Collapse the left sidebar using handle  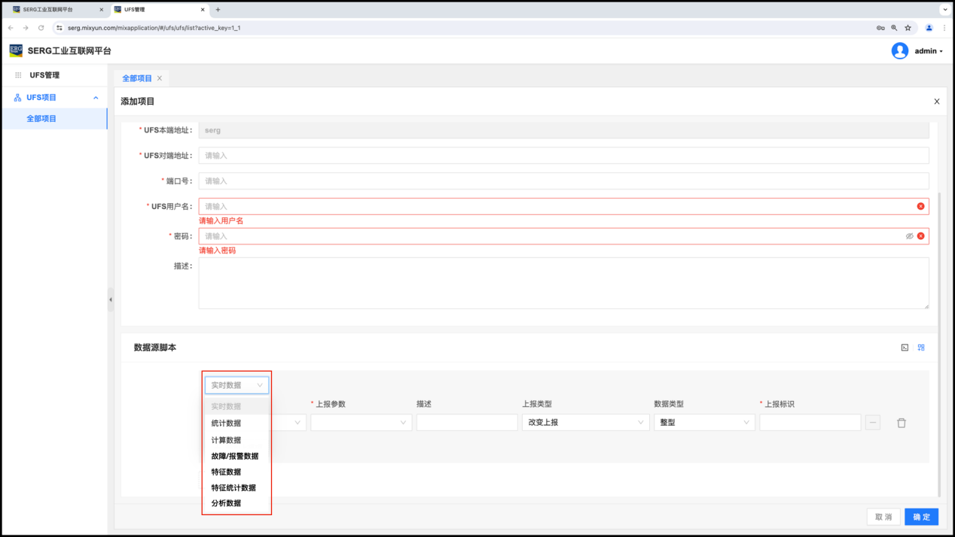111,299
